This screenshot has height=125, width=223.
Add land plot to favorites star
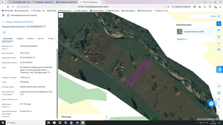pos(4,32)
